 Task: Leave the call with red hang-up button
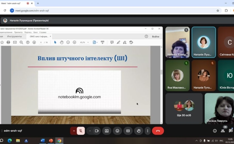158,131
